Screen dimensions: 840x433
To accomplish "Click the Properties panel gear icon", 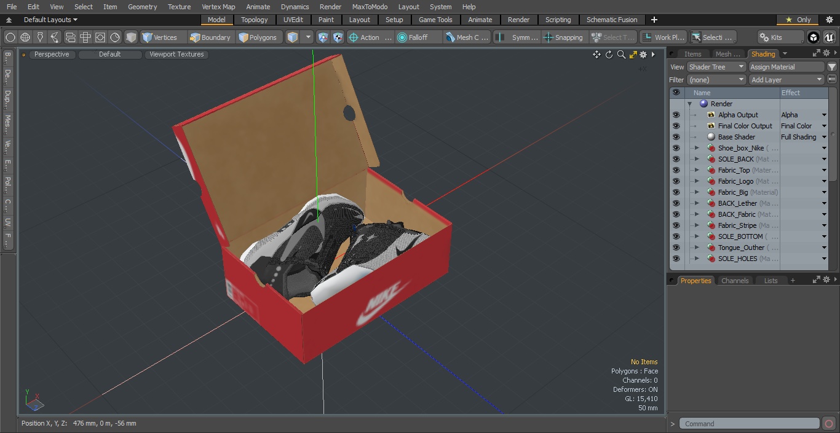I will (x=827, y=280).
